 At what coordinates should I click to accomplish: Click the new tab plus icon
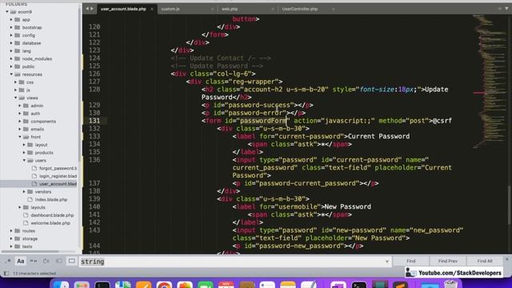tap(499, 9)
